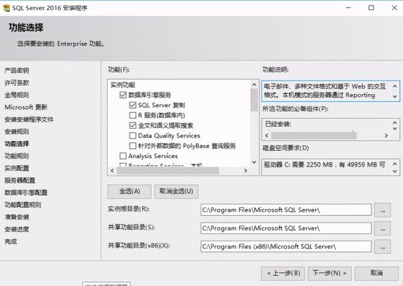The height and width of the screenshot is (286, 403).
Task: Select the 全局规则 step
Action: [x=17, y=95]
